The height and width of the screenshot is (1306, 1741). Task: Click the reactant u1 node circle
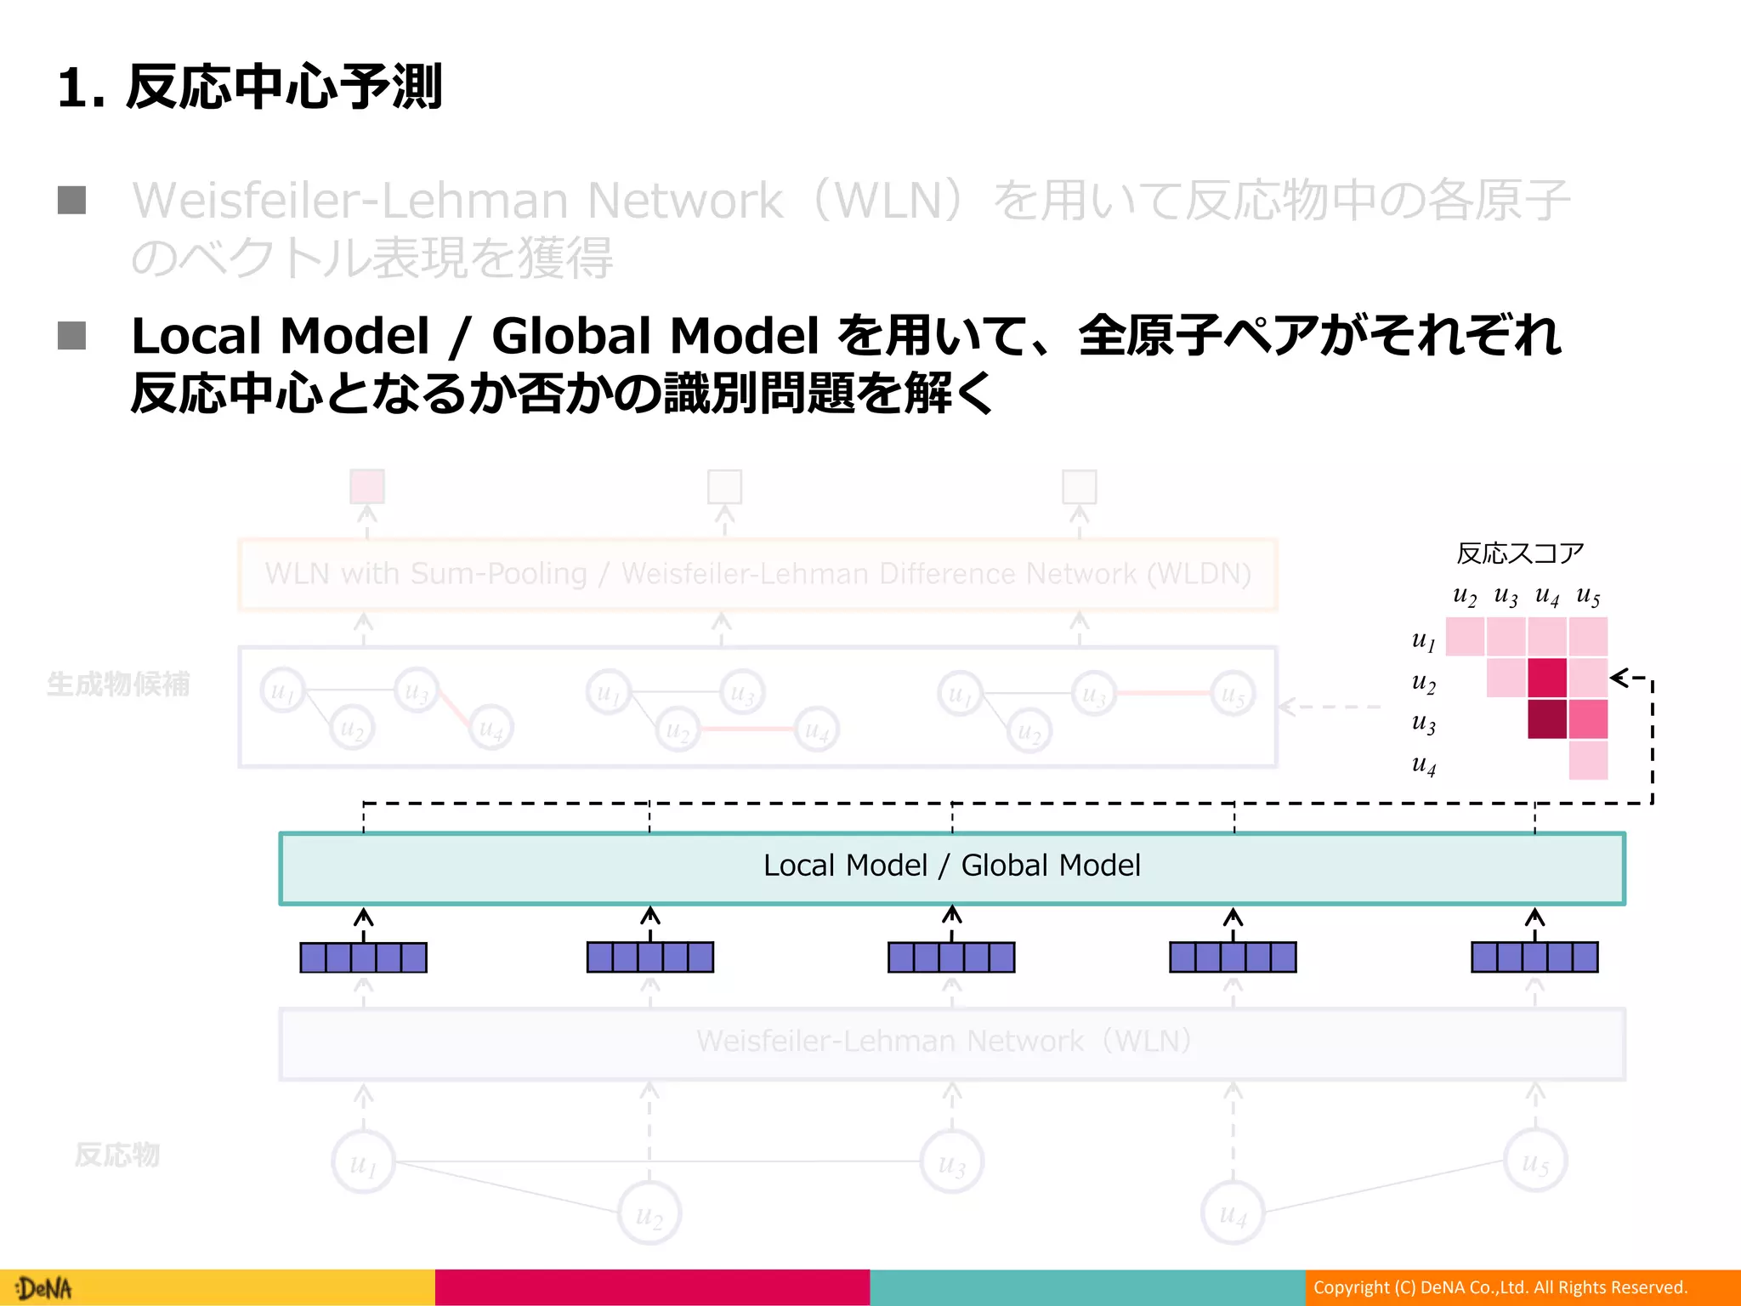point(363,1162)
